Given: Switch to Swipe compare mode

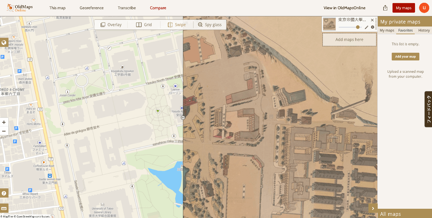Looking at the screenshot, I should 177,25.
